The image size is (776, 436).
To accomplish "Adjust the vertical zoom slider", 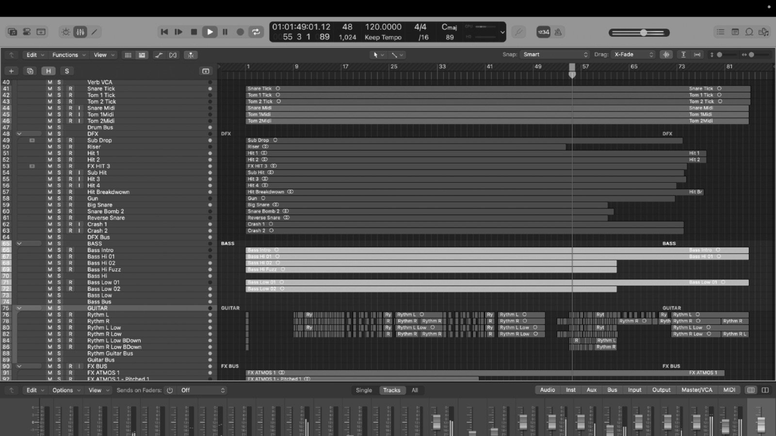I will (x=725, y=55).
